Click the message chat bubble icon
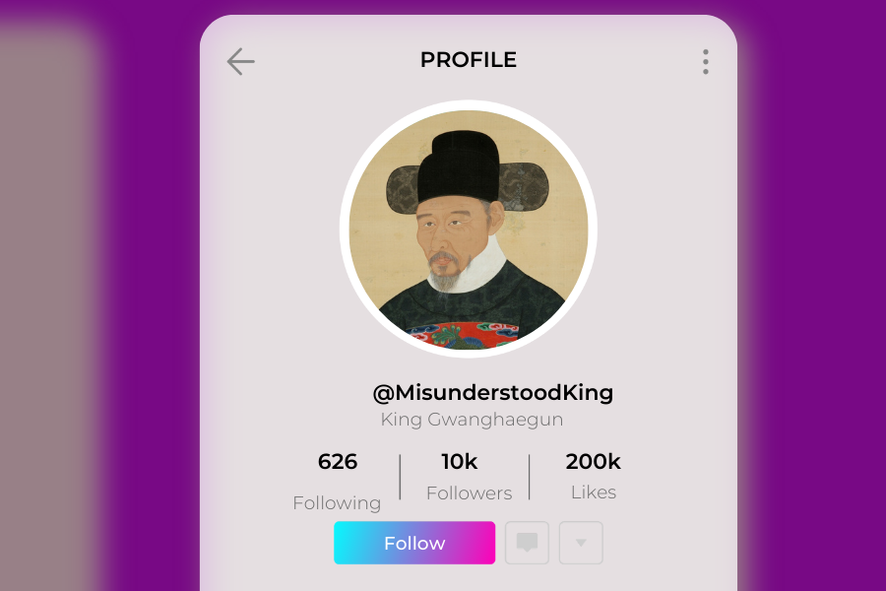The width and height of the screenshot is (886, 591). pos(527,543)
